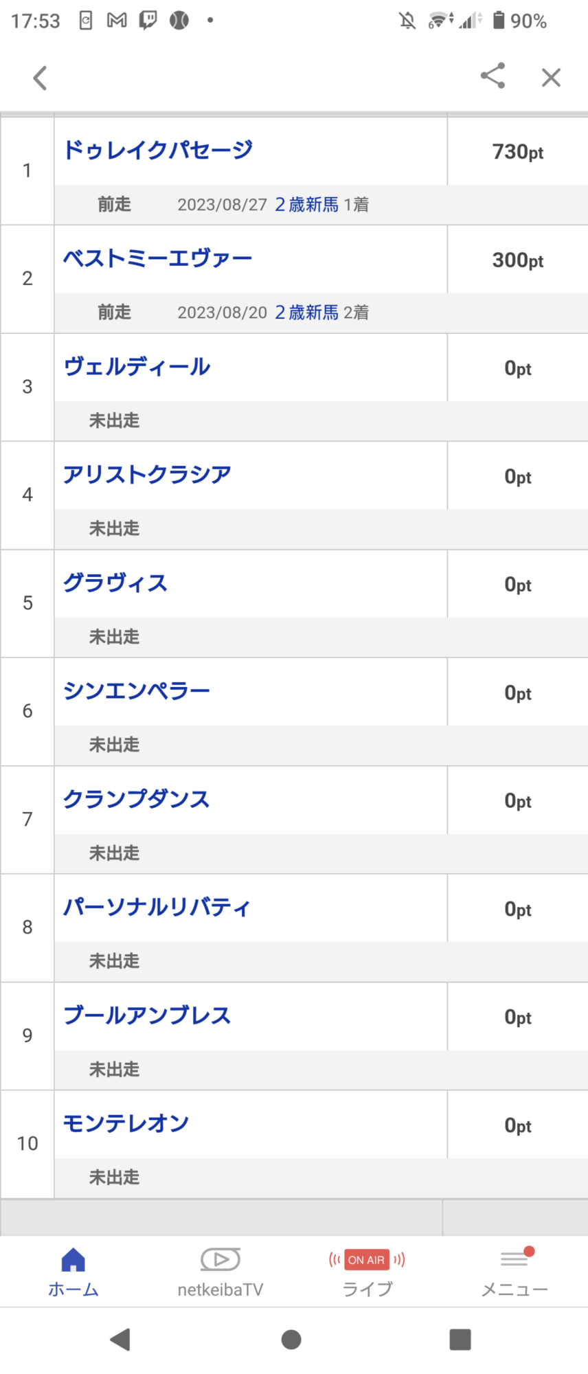
Task: Open horse ドゥレイクパセージ link
Action: [x=158, y=150]
